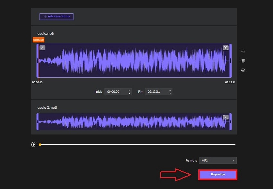Select the trim scissors icon on audio.mp3
The height and width of the screenshot is (189, 273).
pyautogui.click(x=226, y=47)
